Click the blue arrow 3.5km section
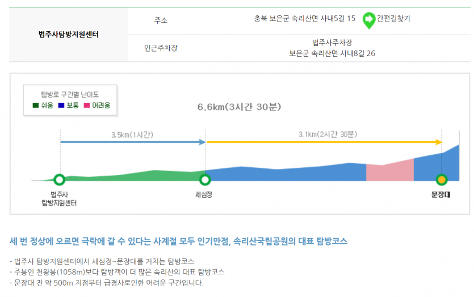Screen dimensions: 474x297 coord(133,142)
